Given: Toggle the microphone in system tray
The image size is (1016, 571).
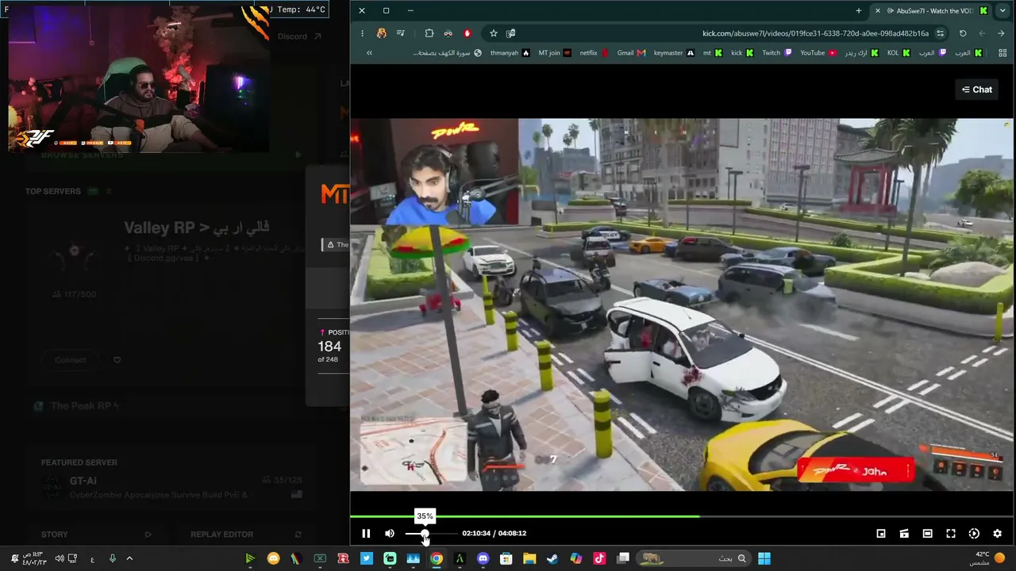Looking at the screenshot, I should coord(112,558).
